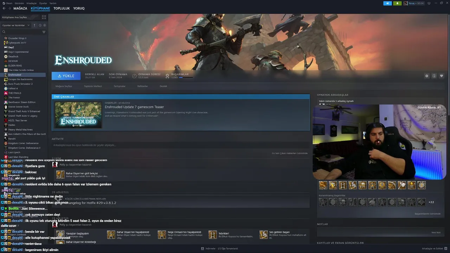Click Başarımlarımı Görüntüle link

[x=427, y=214]
